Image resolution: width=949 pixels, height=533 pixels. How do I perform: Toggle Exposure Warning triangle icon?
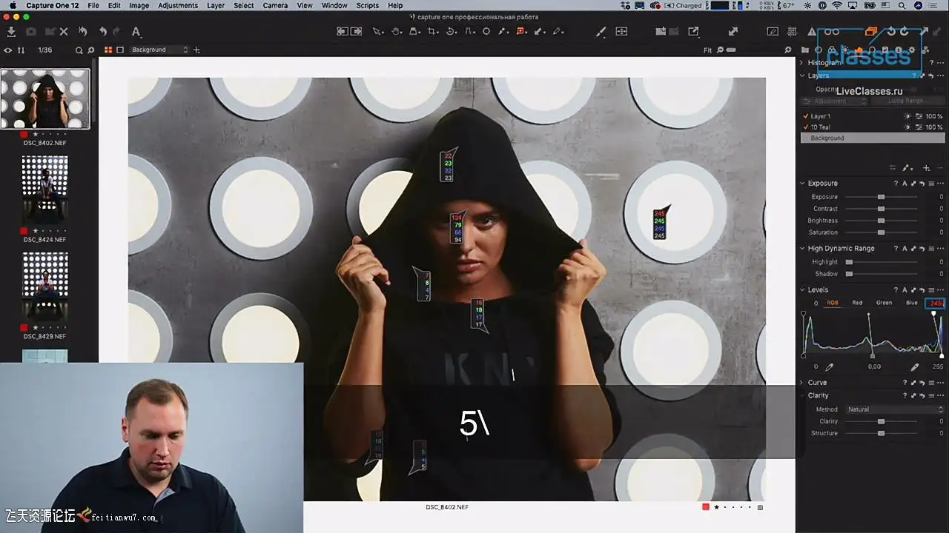coord(812,32)
